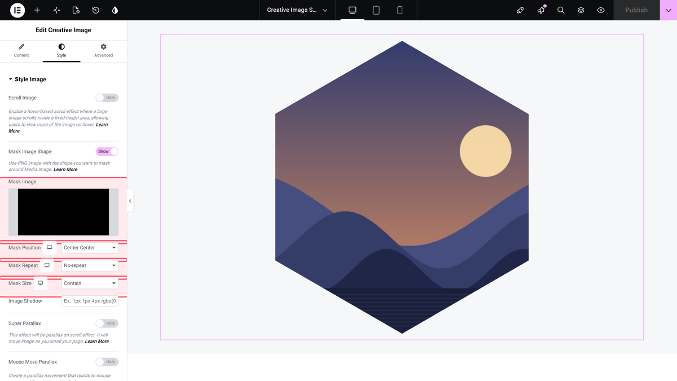Click responsive icon beside Mask Position
Viewport: 677px width, 381px height.
tap(50, 248)
